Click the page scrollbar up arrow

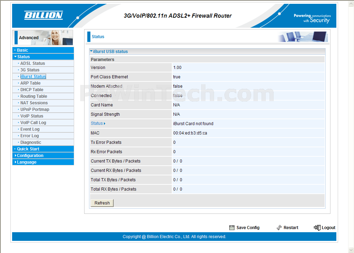351,3
